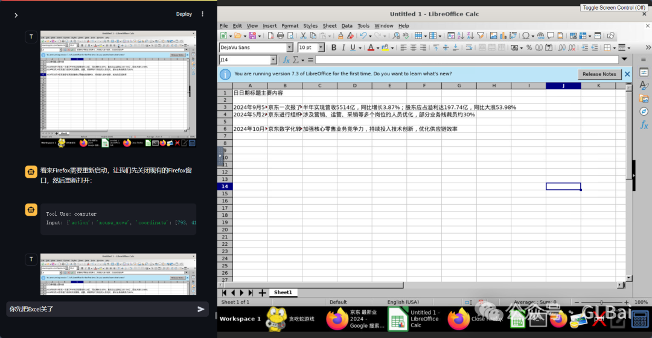Click Release Notes button
Viewport: 652px width, 338px height.
coord(599,74)
